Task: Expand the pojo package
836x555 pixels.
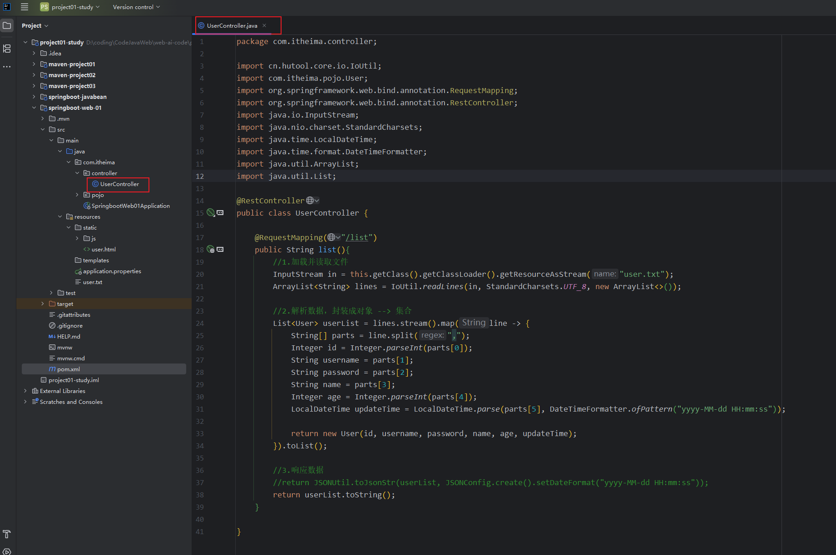Action: tap(77, 195)
